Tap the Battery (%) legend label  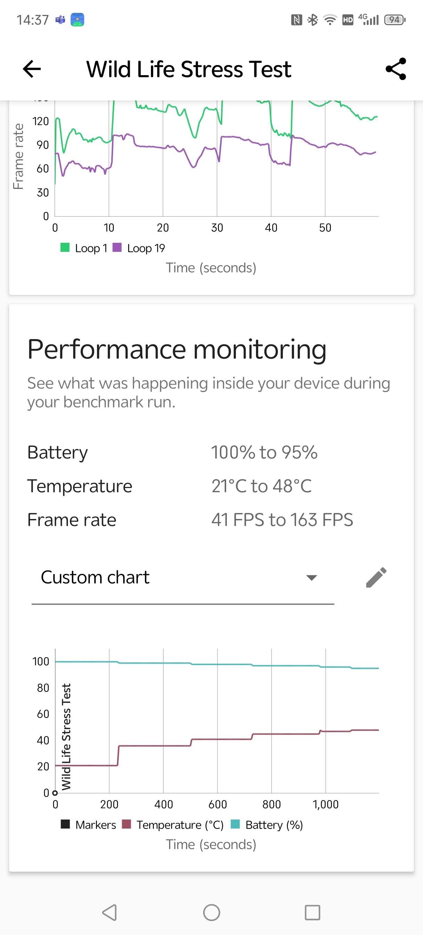[274, 825]
